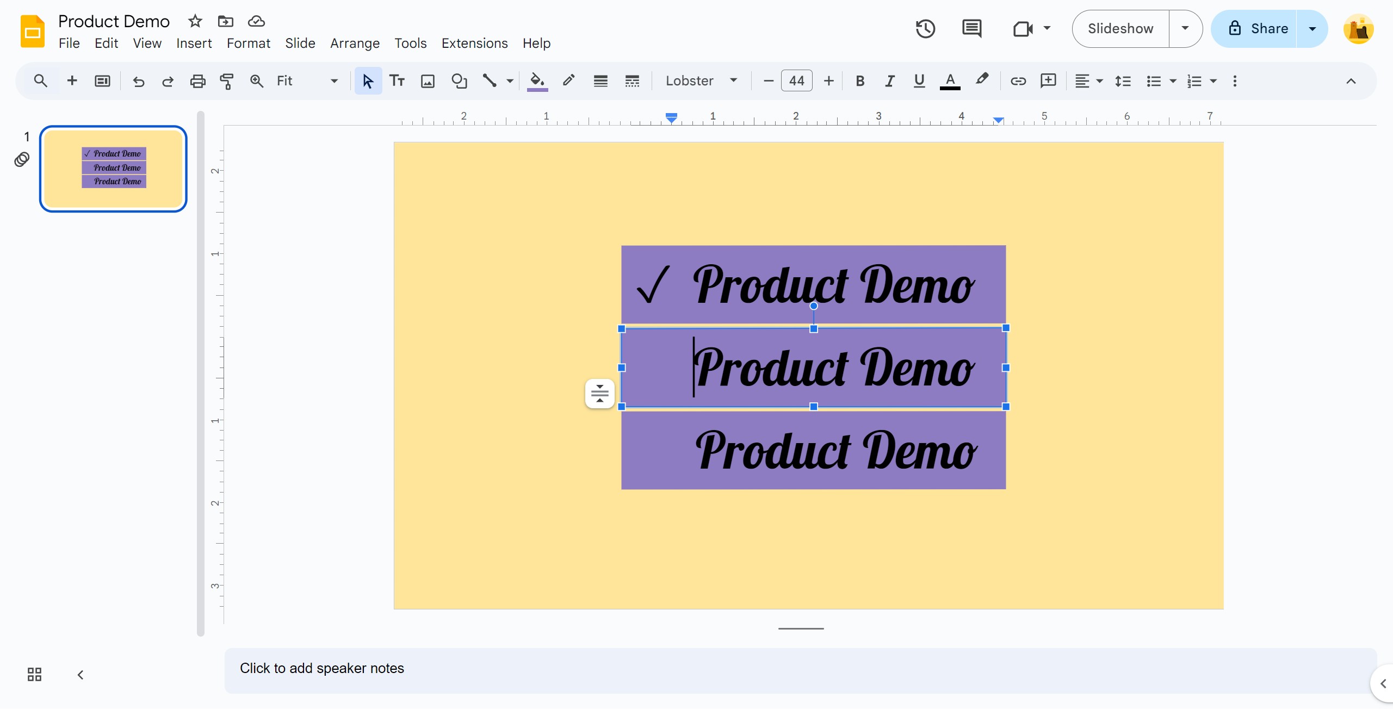Choose the Select arrow tool
This screenshot has width=1393, height=710.
(368, 81)
